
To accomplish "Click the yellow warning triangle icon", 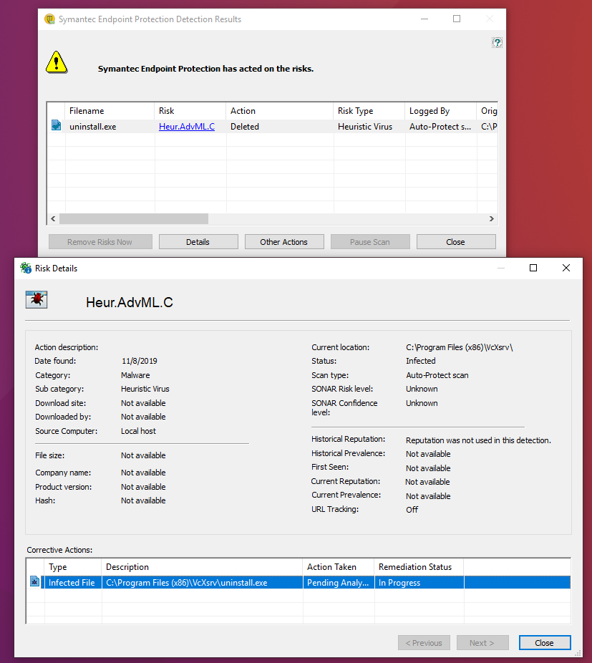I will point(57,62).
